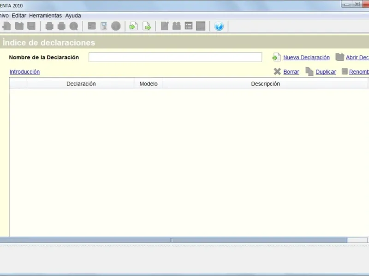Click the Renombrar link
369x276 pixels.
[x=359, y=72]
